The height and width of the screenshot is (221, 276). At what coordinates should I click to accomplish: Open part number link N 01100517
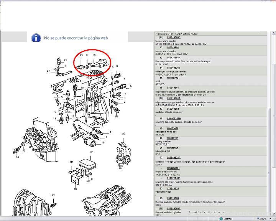[173, 148]
